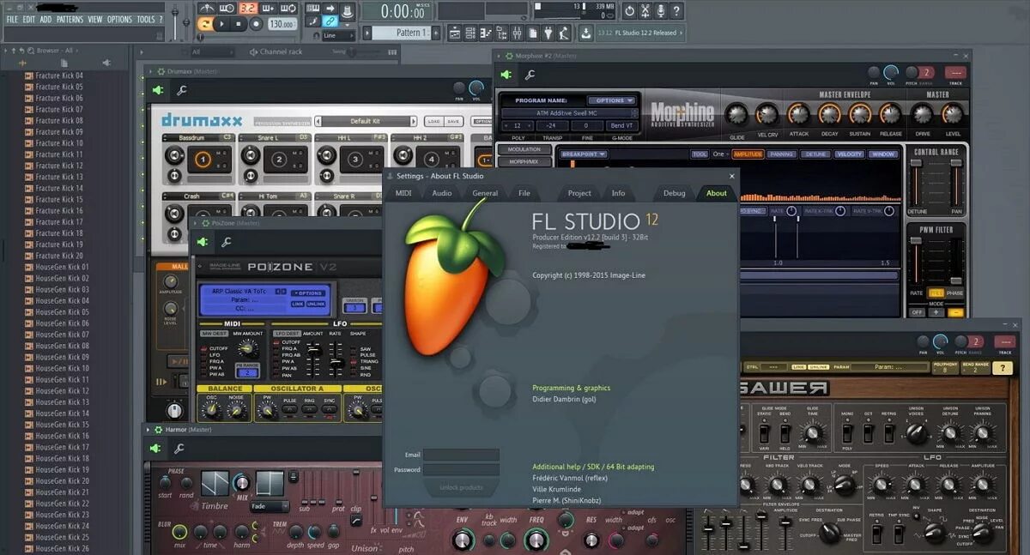Viewport: 1030px width, 555px height.
Task: Click Harmor green plug icon
Action: coord(156,448)
